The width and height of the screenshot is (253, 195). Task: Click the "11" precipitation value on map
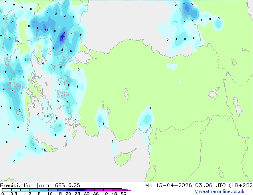[46, 29]
